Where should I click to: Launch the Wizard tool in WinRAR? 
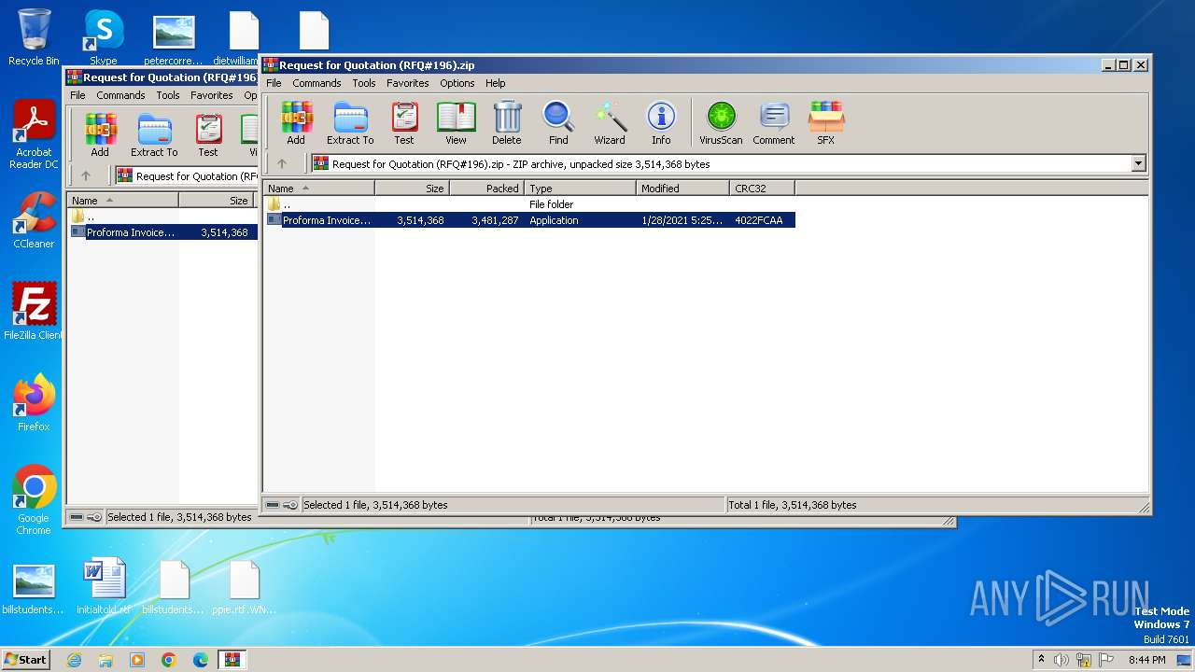tap(610, 123)
